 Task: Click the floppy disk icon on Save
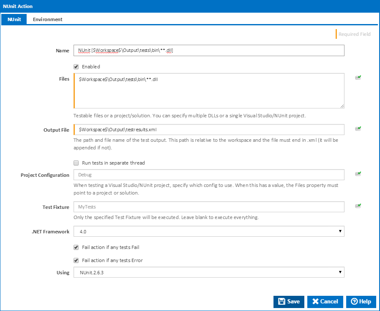coord(282,301)
